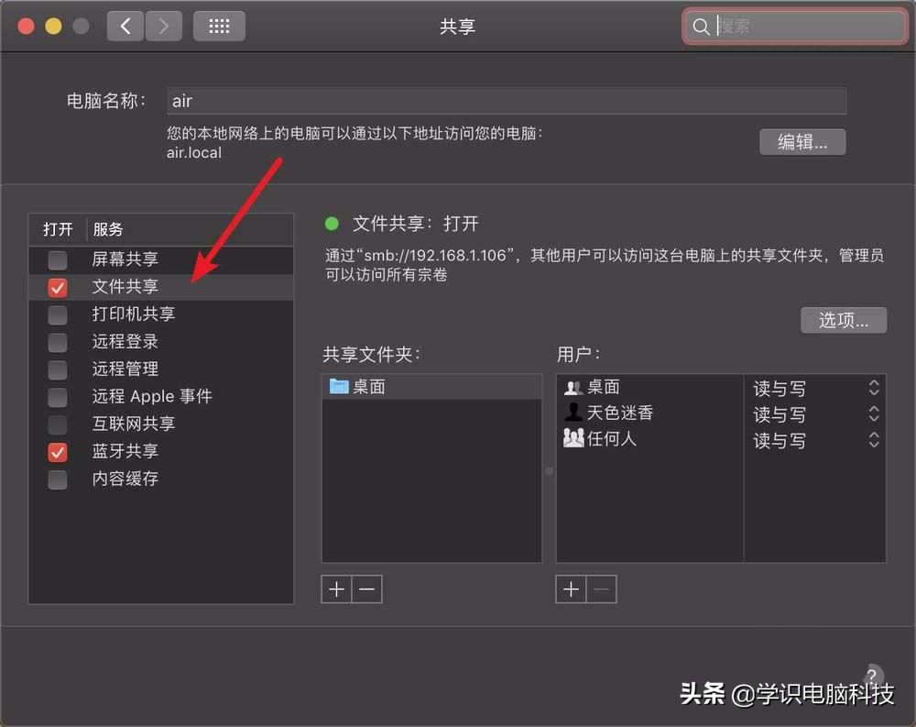The width and height of the screenshot is (916, 727).
Task: Select the 远程管理 service row
Action: coord(161,369)
